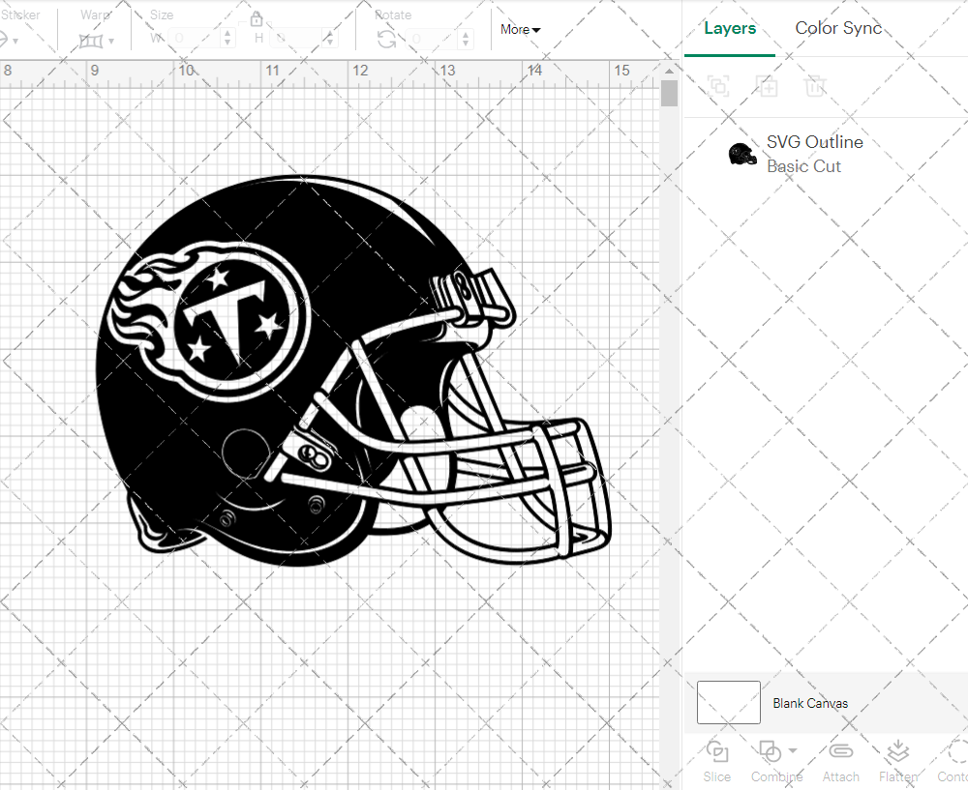Increase width using the W stepper arrow

[x=227, y=34]
